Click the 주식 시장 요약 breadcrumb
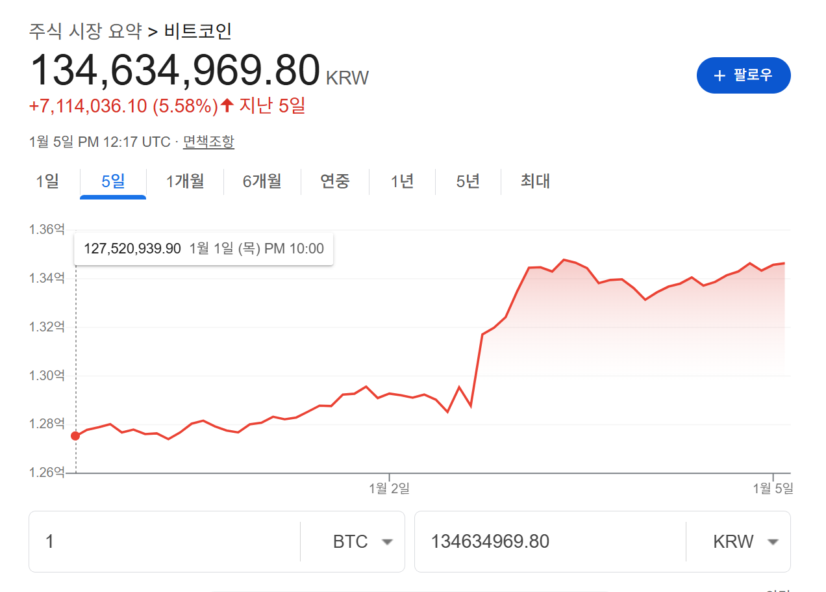 tap(84, 31)
